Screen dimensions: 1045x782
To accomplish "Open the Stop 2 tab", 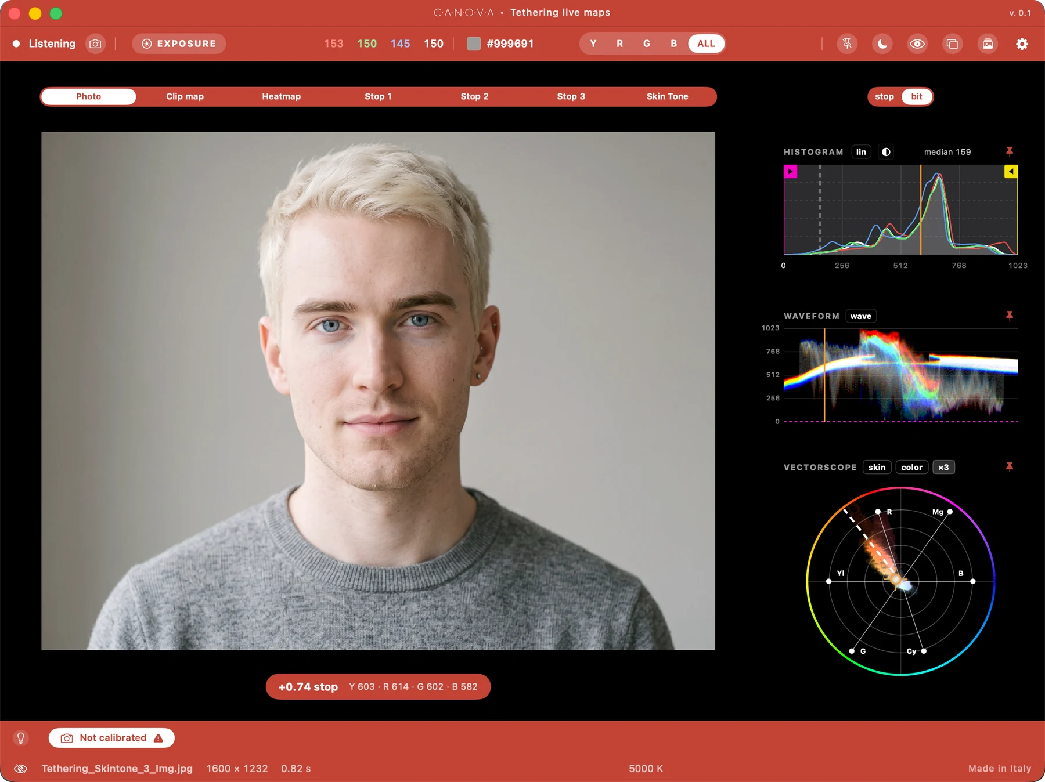I will point(474,96).
